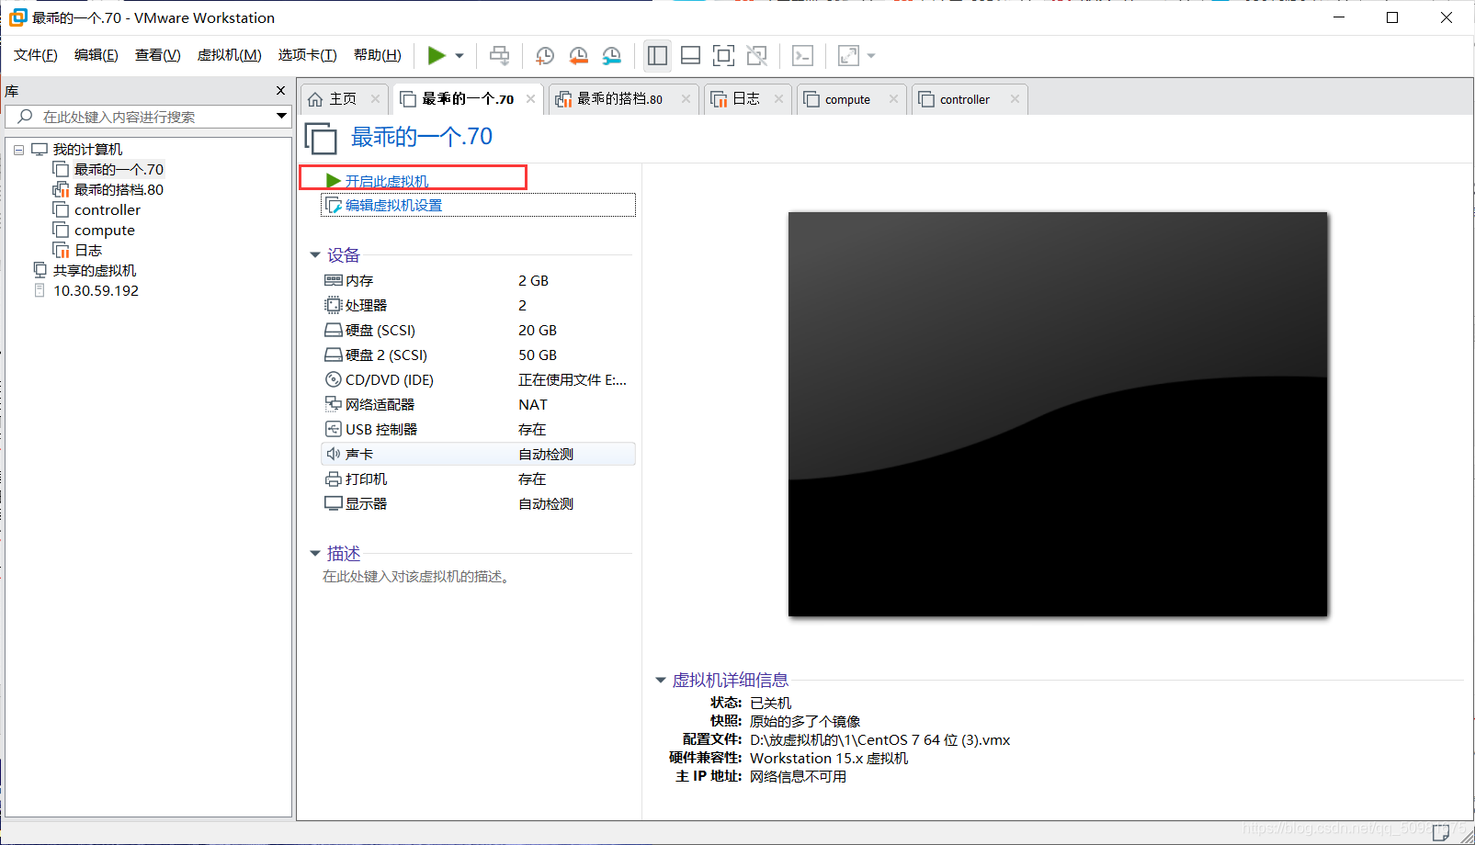Select the 内存 device row
The image size is (1475, 845).
pos(478,281)
